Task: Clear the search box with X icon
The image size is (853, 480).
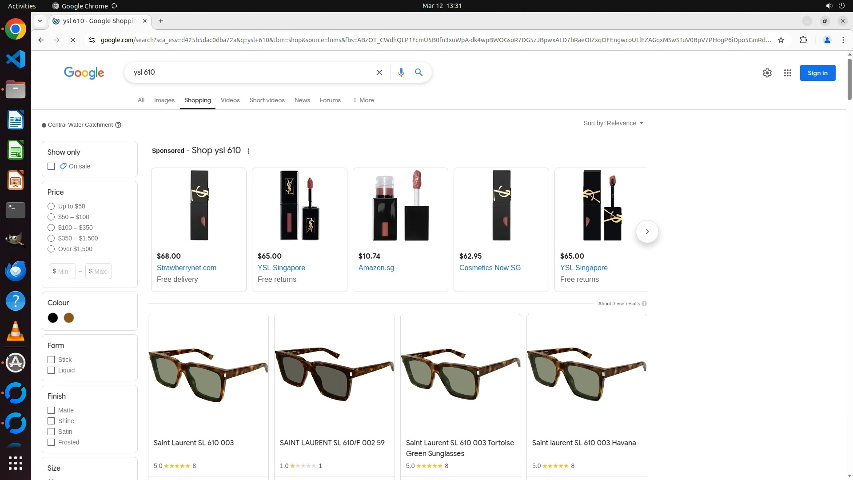Action: click(x=379, y=72)
